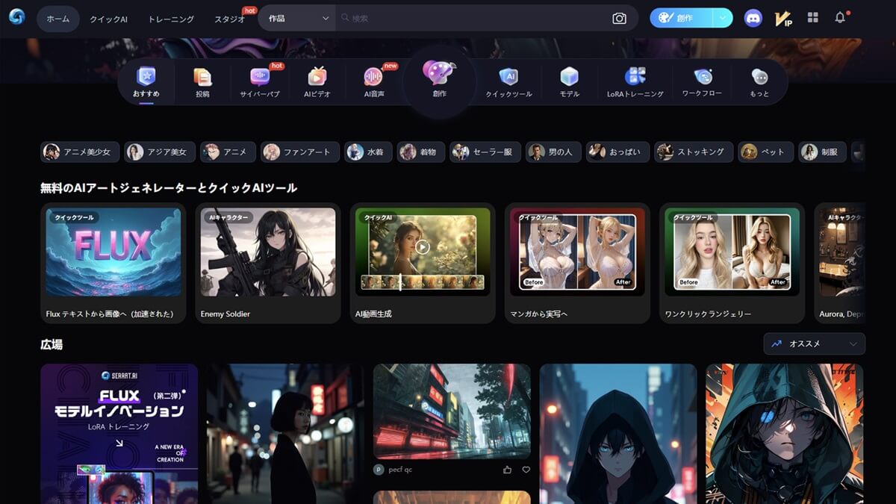Expand the 作品 search type dropdown
The image size is (896, 504).
point(298,19)
